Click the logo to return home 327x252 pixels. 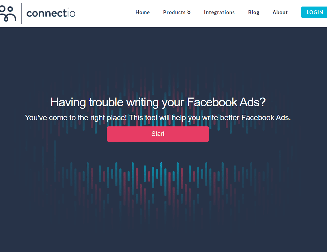tap(38, 13)
